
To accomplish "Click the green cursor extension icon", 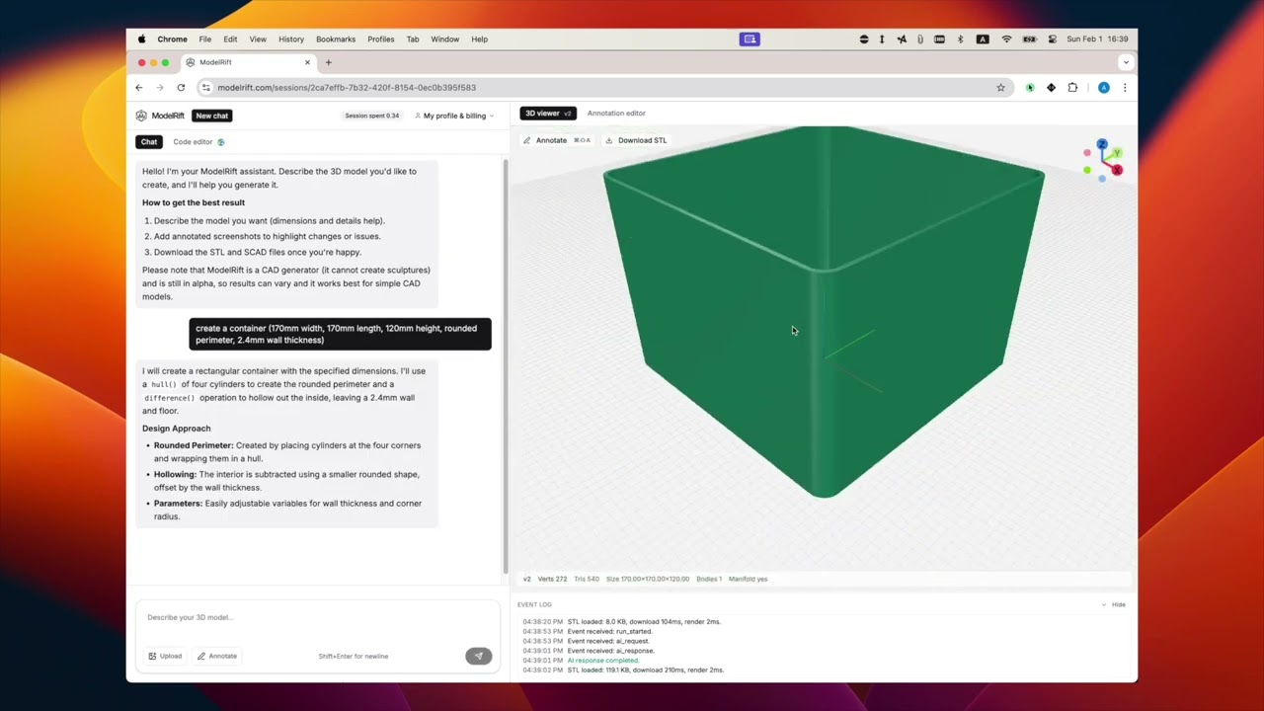I will (1029, 88).
